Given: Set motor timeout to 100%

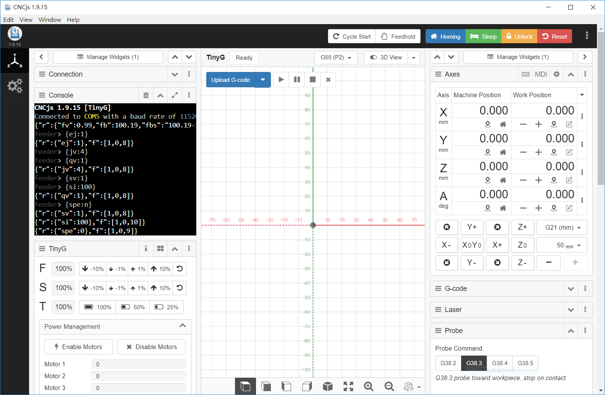Looking at the screenshot, I should point(98,307).
